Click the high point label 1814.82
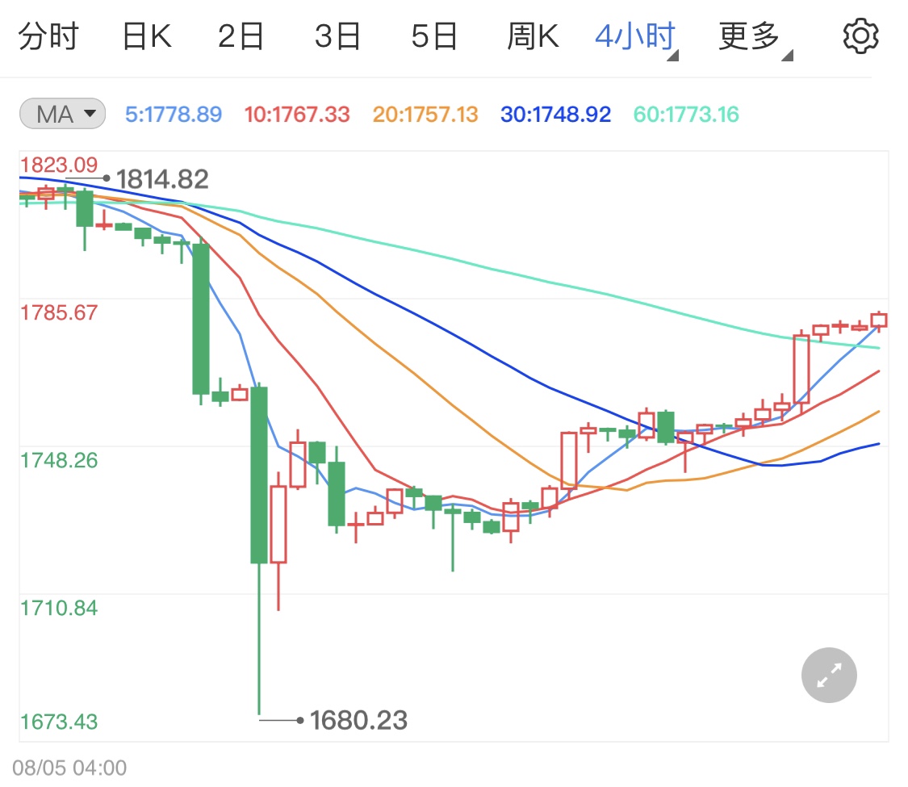The width and height of the screenshot is (908, 787). 162,178
